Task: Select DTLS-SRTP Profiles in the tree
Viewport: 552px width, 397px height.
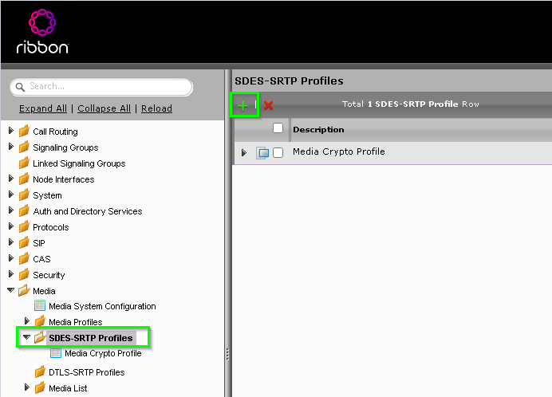Action: pos(87,372)
